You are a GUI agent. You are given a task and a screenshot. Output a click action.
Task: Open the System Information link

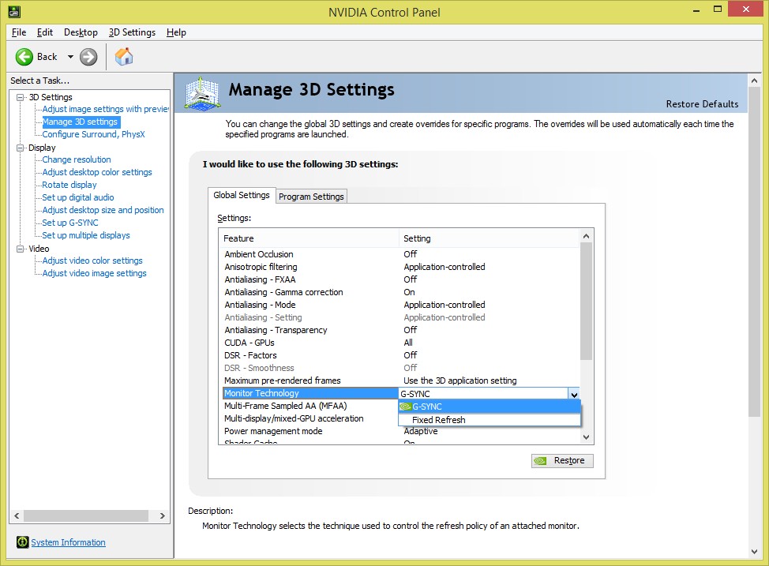68,542
